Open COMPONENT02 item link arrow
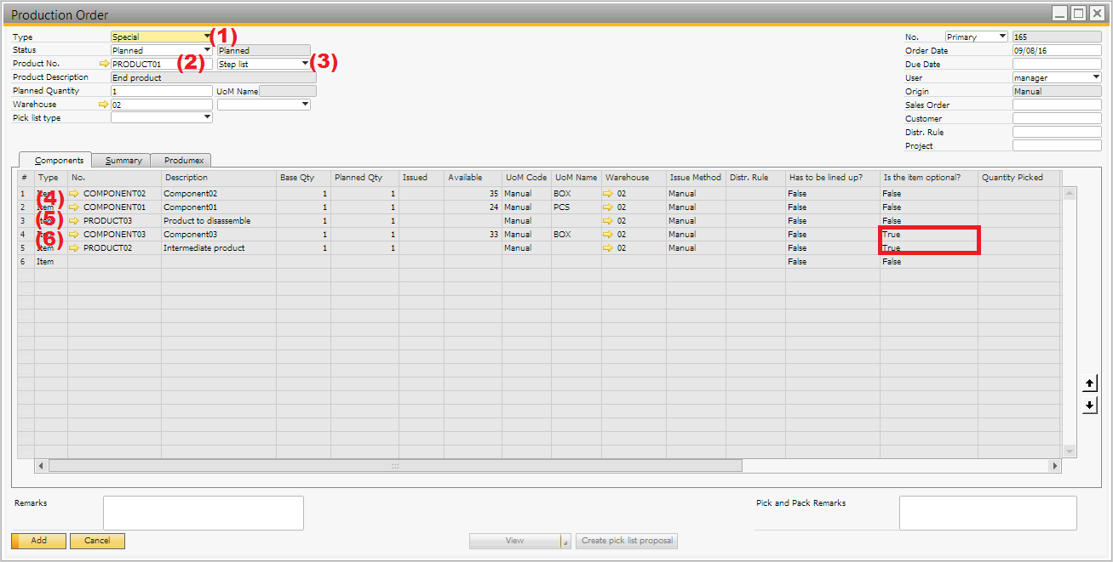 point(75,194)
